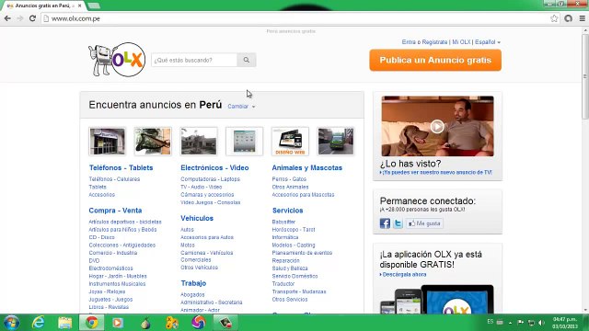Open the Trabajo category heading
This screenshot has height=331, width=589.
(193, 283)
